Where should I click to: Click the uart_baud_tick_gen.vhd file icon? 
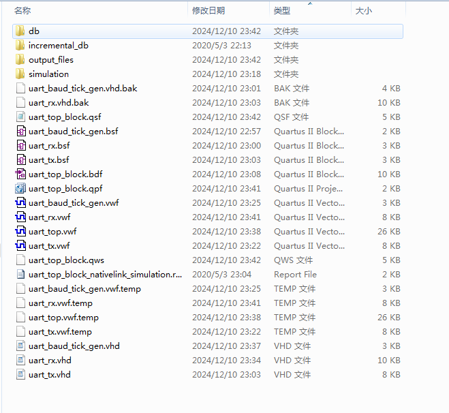click(20, 346)
